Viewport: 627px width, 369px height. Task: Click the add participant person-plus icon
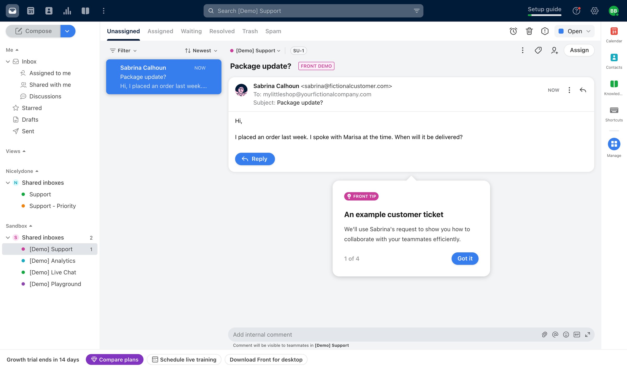(x=554, y=50)
